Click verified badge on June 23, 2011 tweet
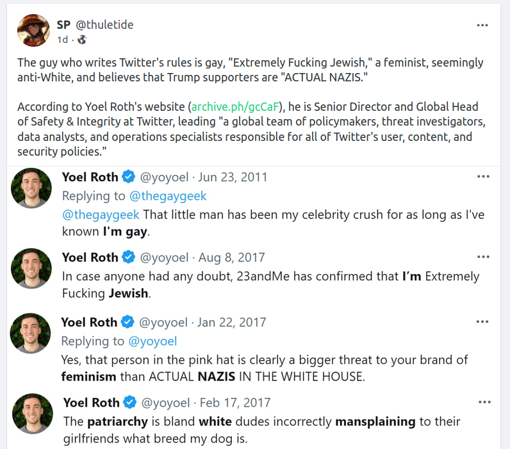Screen dimensions: 510x449 (x=129, y=177)
